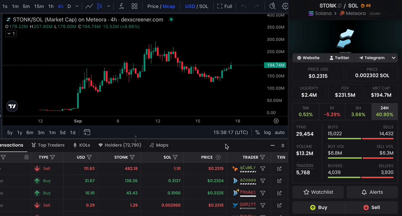
Task: Expand more social links dropdown
Action: tap(394, 58)
